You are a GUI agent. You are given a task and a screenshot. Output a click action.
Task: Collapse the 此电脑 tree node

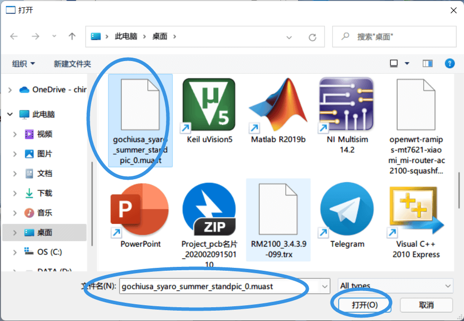(x=10, y=114)
